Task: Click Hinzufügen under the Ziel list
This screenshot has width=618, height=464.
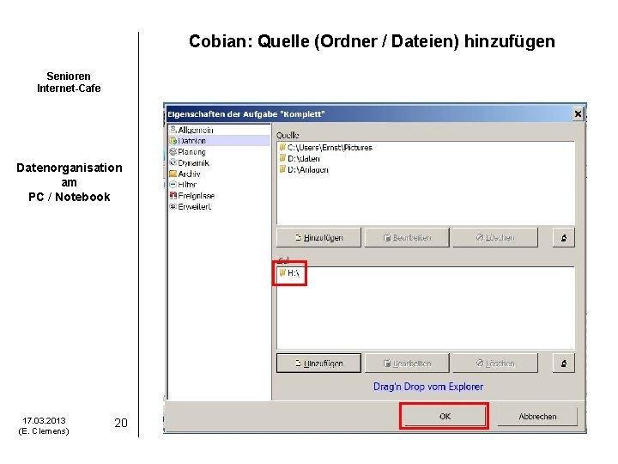Action: pos(318,363)
